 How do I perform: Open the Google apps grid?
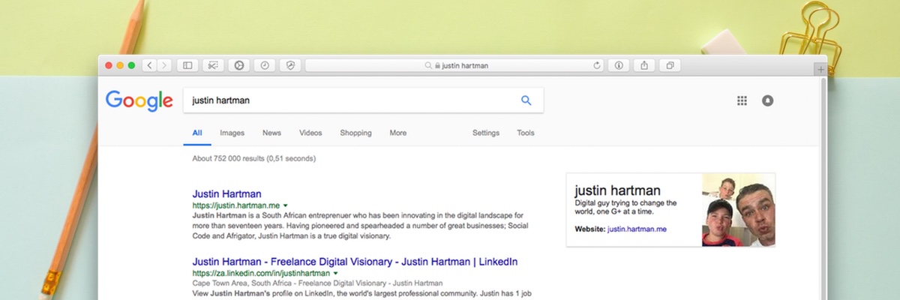coord(742,100)
